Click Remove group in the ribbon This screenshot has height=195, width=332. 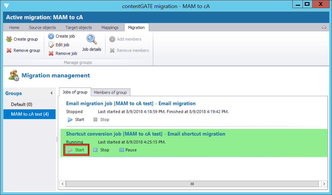tap(23, 50)
